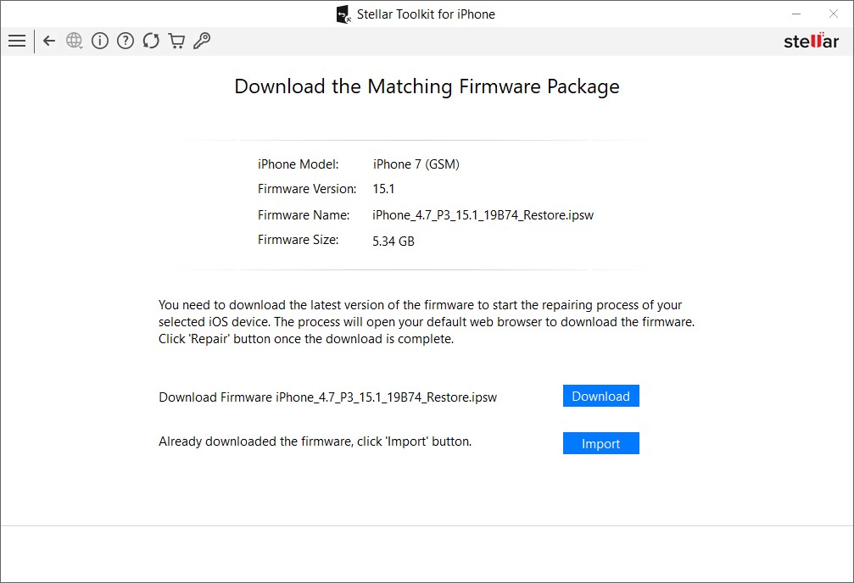Viewport: 854px width, 583px height.
Task: Open the hamburger menu
Action: [17, 41]
